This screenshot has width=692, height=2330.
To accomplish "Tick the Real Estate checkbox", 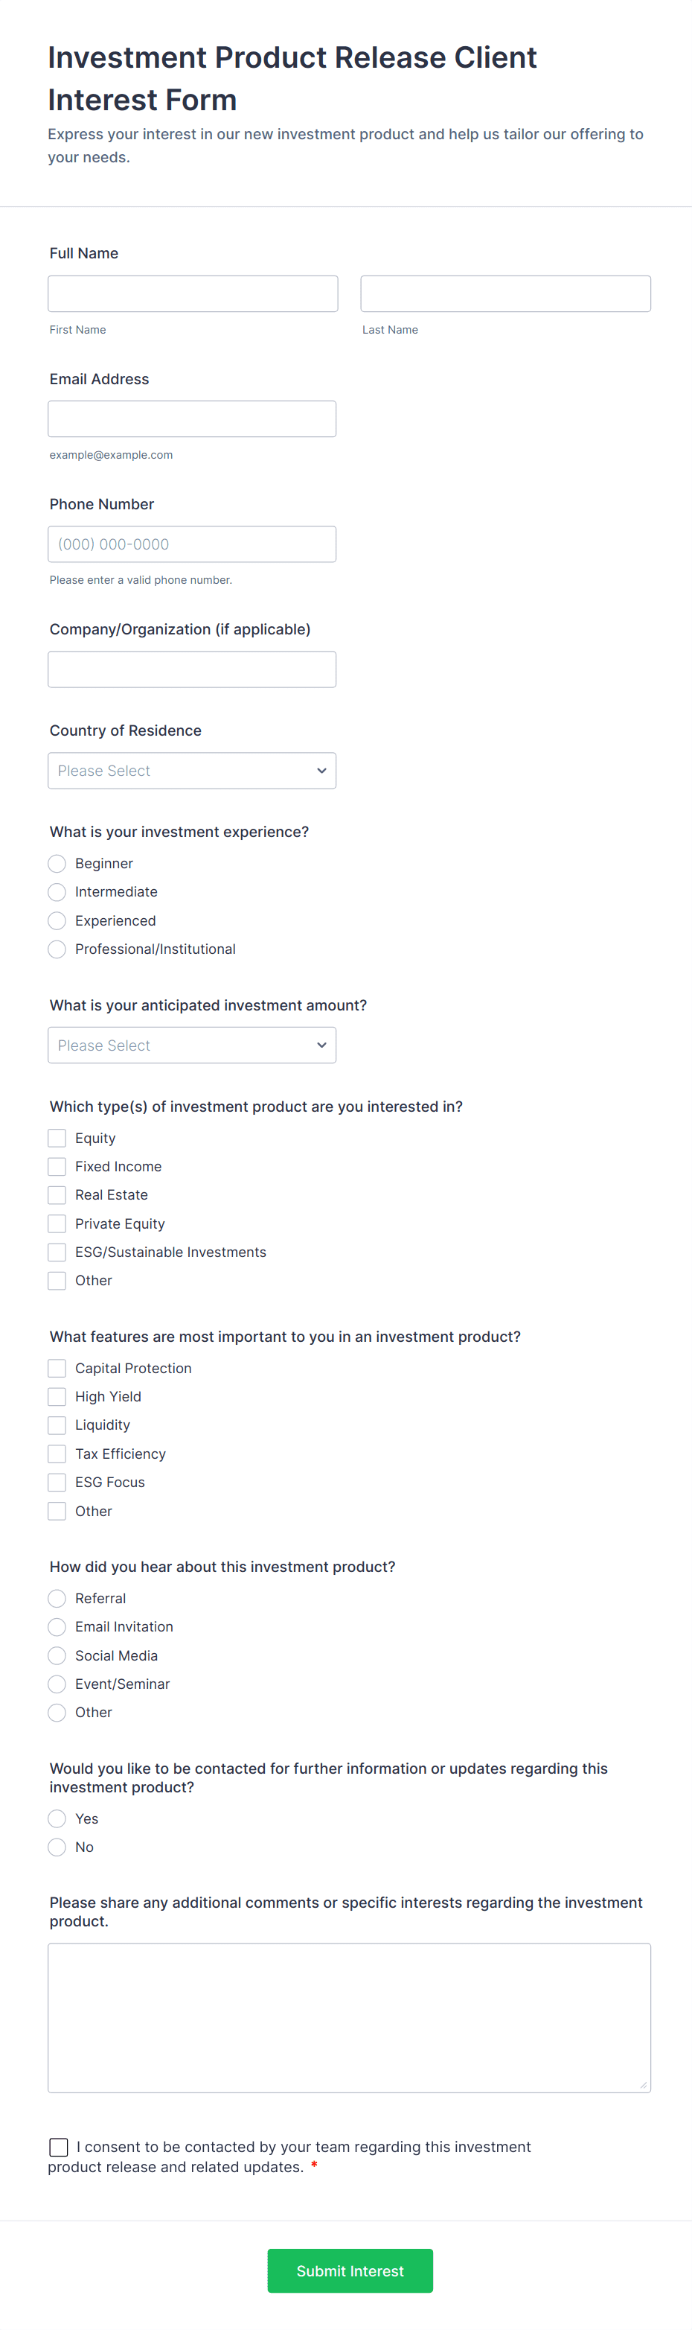I will click(57, 1195).
